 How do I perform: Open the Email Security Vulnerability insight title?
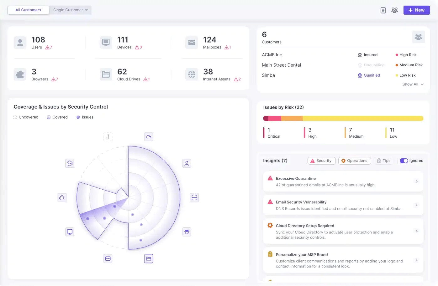[x=301, y=202]
